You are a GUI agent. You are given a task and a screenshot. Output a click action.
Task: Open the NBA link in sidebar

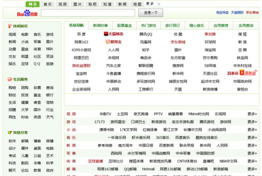pos(49,49)
